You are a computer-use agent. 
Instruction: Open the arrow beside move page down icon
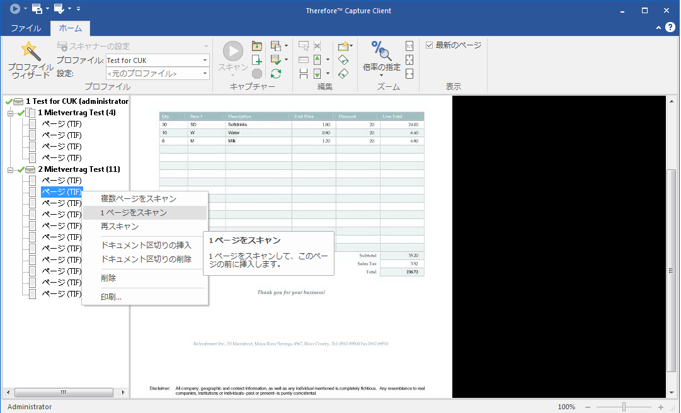pos(328,74)
